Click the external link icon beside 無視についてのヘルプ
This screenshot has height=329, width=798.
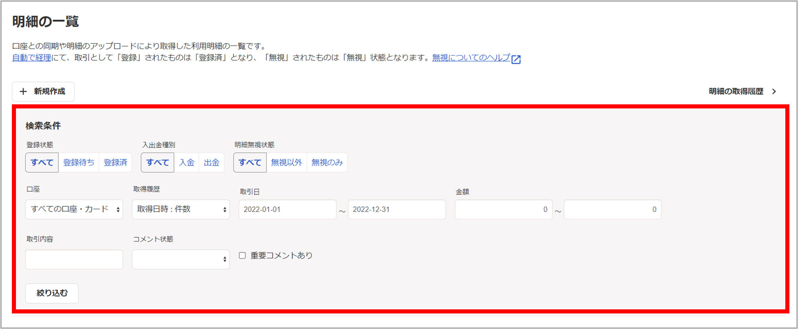516,59
